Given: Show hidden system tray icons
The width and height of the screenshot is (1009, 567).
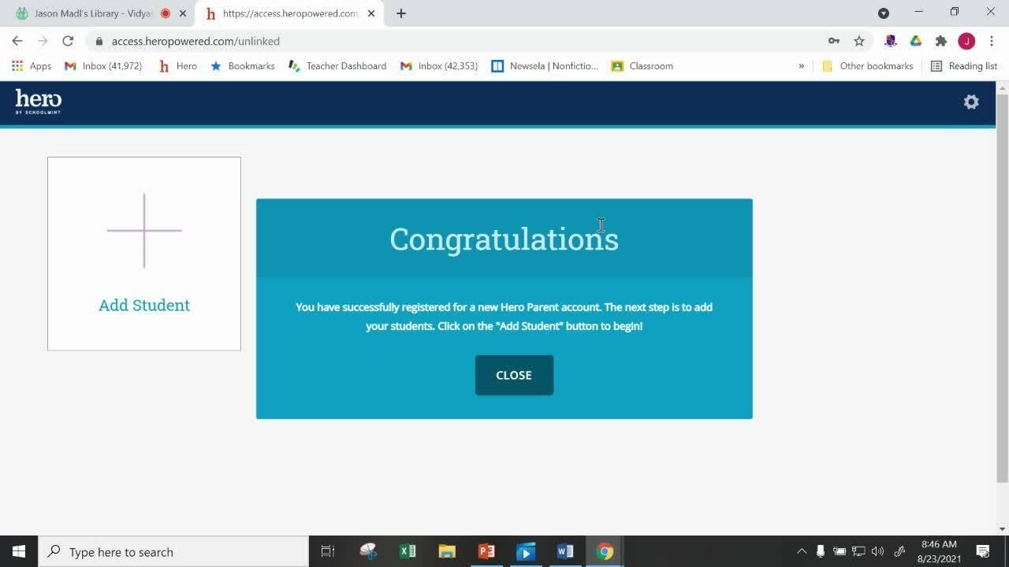Looking at the screenshot, I should 802,551.
